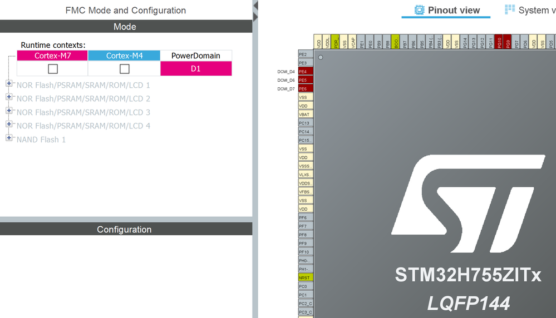Click the VSSS.. power pin
The height and width of the screenshot is (318, 556).
pyautogui.click(x=306, y=166)
